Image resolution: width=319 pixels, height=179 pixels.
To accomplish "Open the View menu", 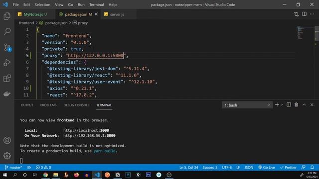I will pos(59,4).
